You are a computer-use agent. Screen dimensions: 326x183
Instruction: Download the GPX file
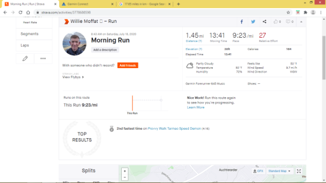[x=258, y=171]
